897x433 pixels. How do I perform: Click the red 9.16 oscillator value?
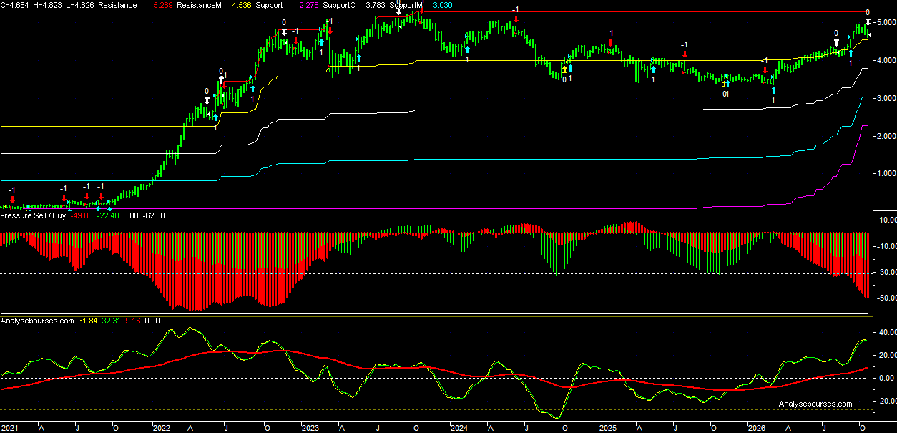(x=132, y=321)
